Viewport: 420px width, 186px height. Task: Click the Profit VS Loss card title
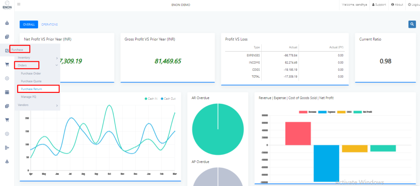pyautogui.click(x=236, y=39)
